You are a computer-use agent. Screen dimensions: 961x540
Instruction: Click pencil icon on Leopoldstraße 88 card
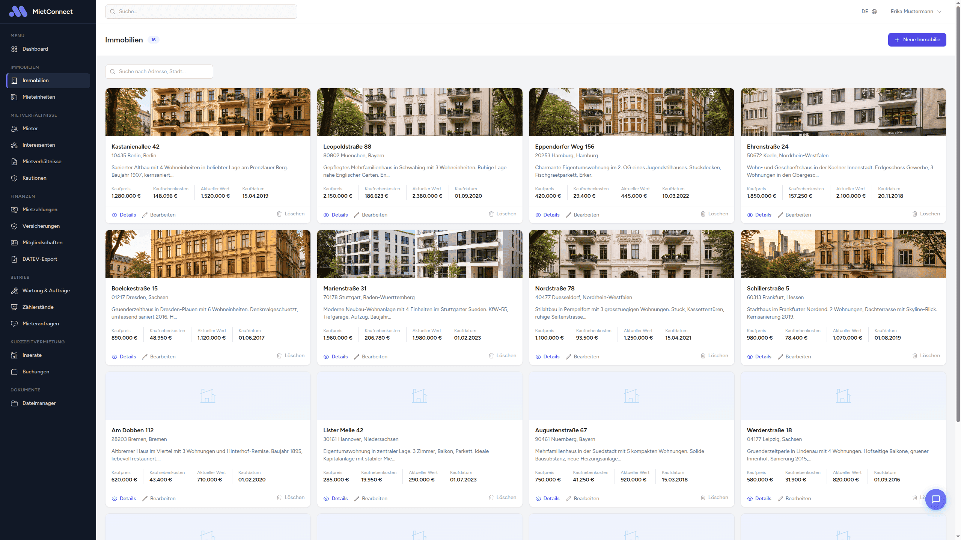(x=357, y=215)
